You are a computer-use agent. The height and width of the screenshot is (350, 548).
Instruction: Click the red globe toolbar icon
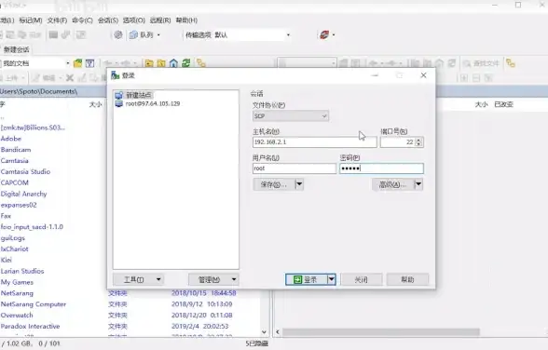click(324, 34)
